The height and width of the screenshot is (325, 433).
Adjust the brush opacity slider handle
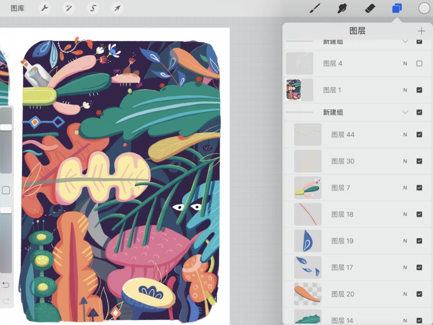(x=6, y=210)
